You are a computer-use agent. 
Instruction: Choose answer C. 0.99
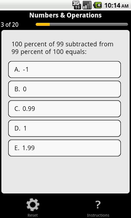click(x=64, y=109)
